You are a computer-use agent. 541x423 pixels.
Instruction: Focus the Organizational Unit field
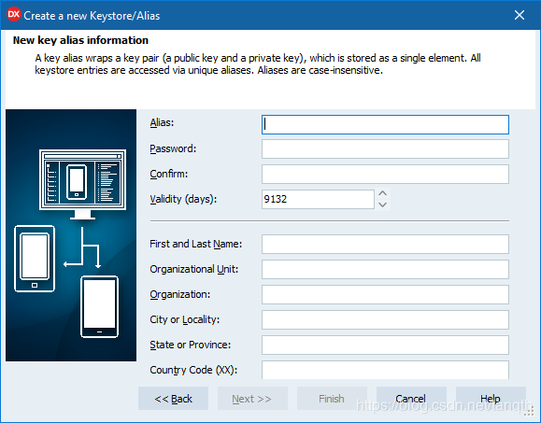[385, 269]
